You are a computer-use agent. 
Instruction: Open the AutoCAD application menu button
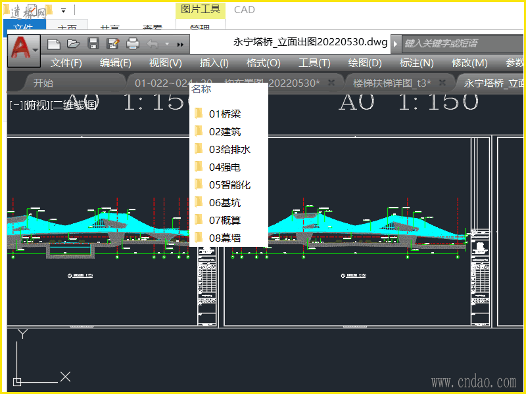point(24,51)
